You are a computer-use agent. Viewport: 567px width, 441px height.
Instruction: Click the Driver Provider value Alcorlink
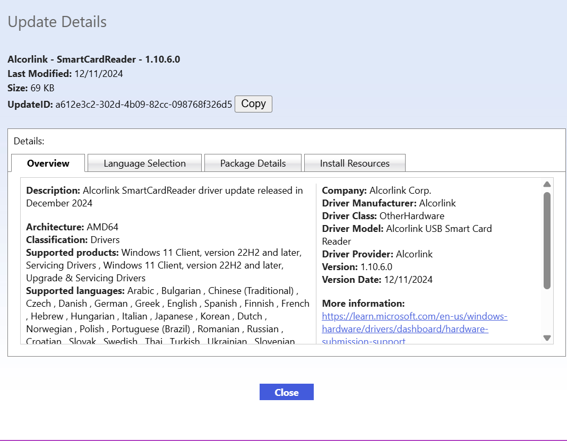[x=414, y=254]
